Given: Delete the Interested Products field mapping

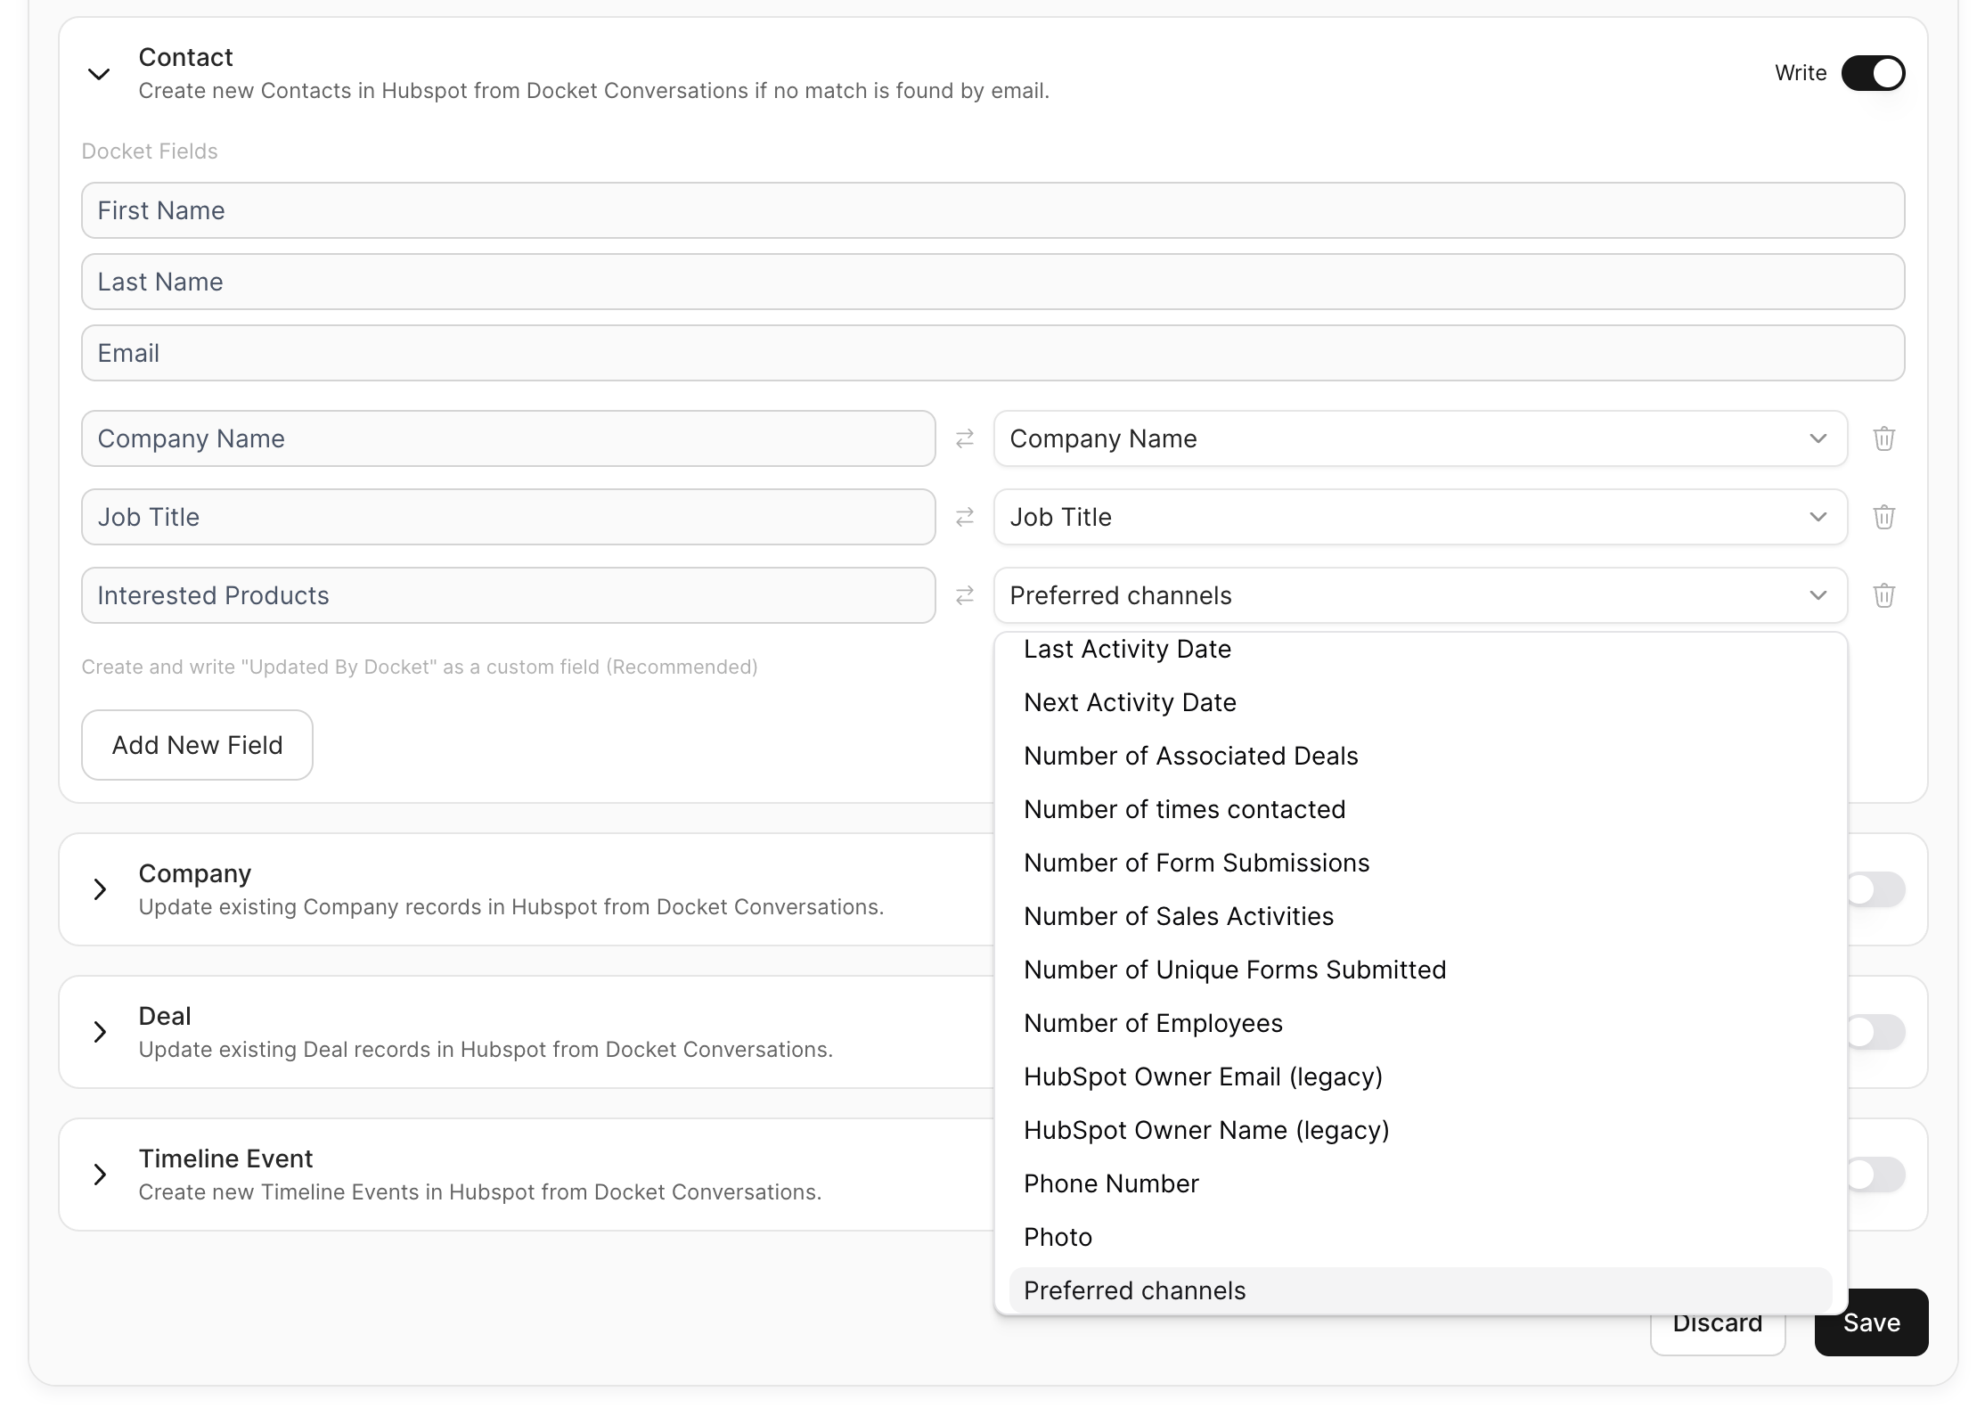Looking at the screenshot, I should click(1883, 595).
